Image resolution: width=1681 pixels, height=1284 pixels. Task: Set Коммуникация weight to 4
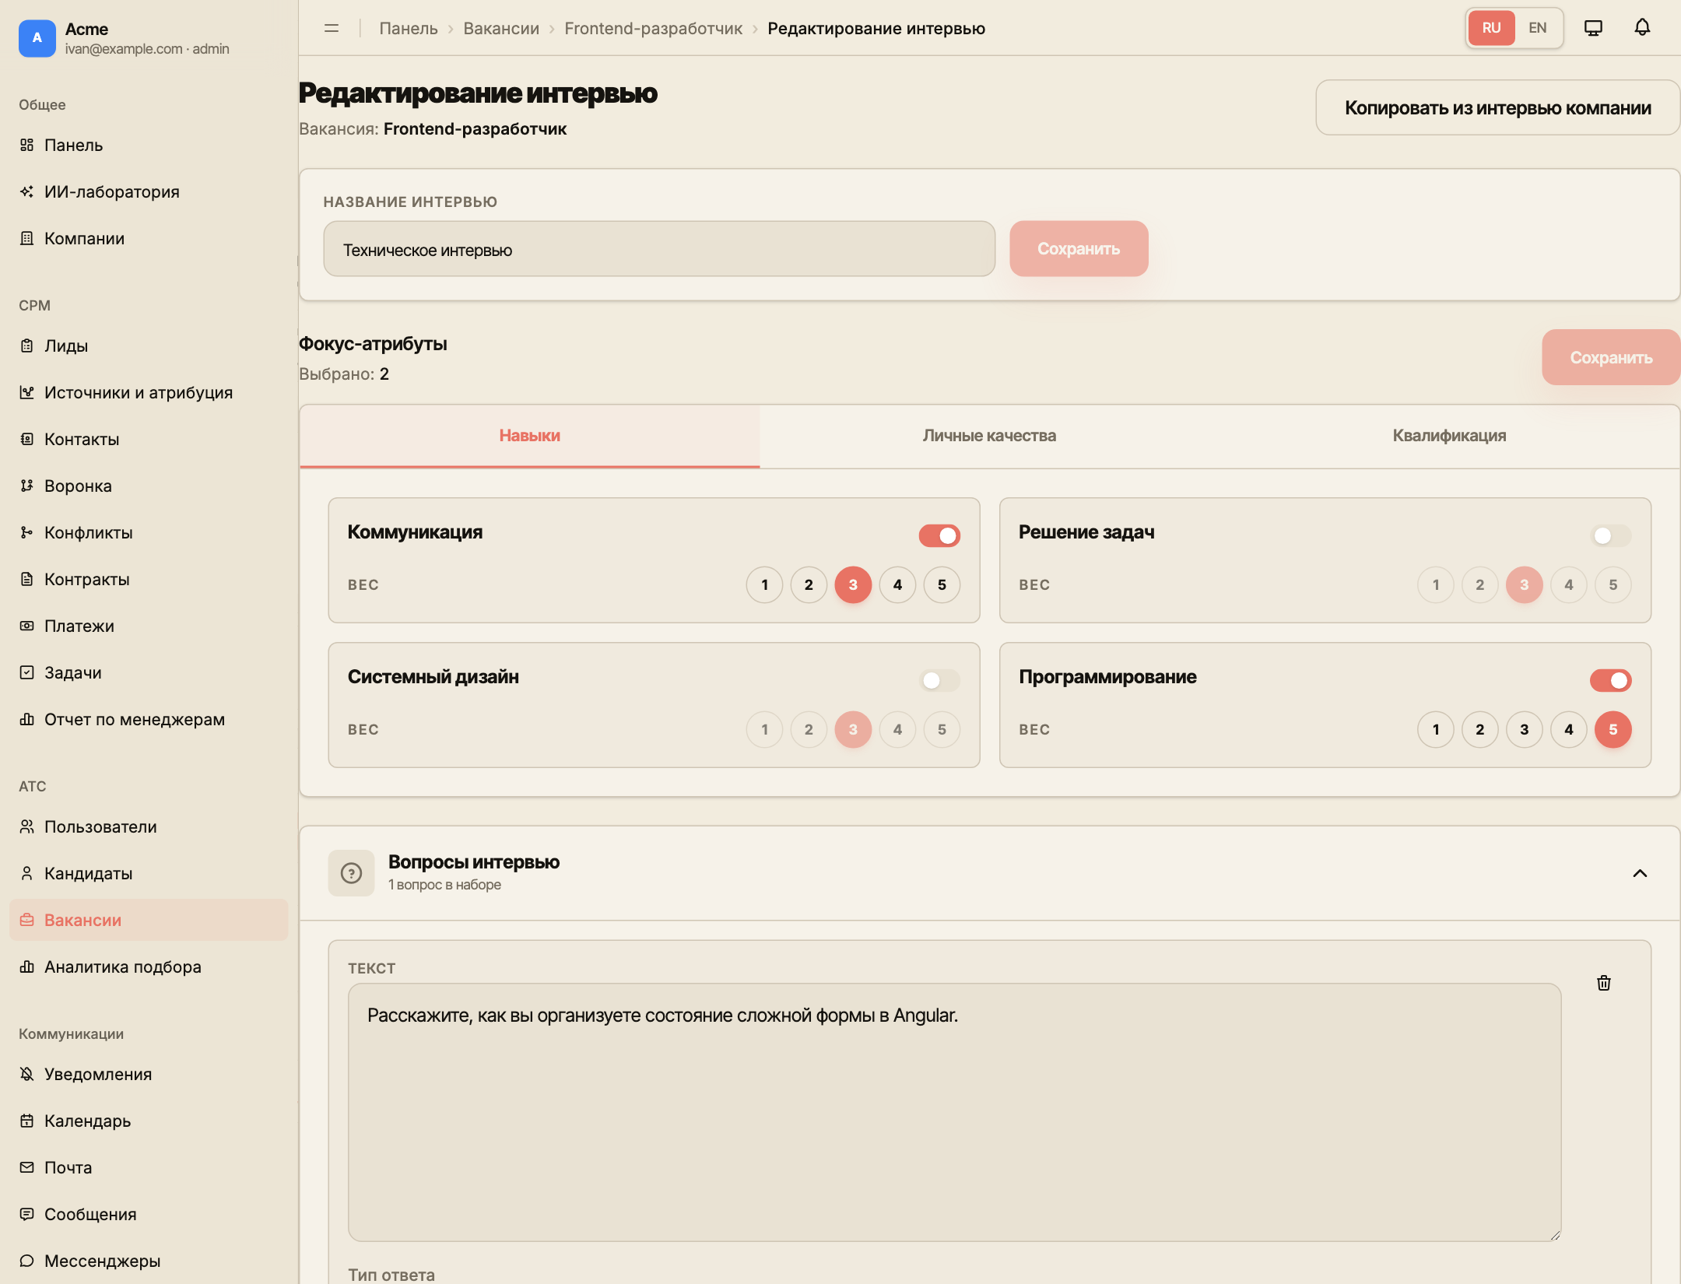(897, 585)
